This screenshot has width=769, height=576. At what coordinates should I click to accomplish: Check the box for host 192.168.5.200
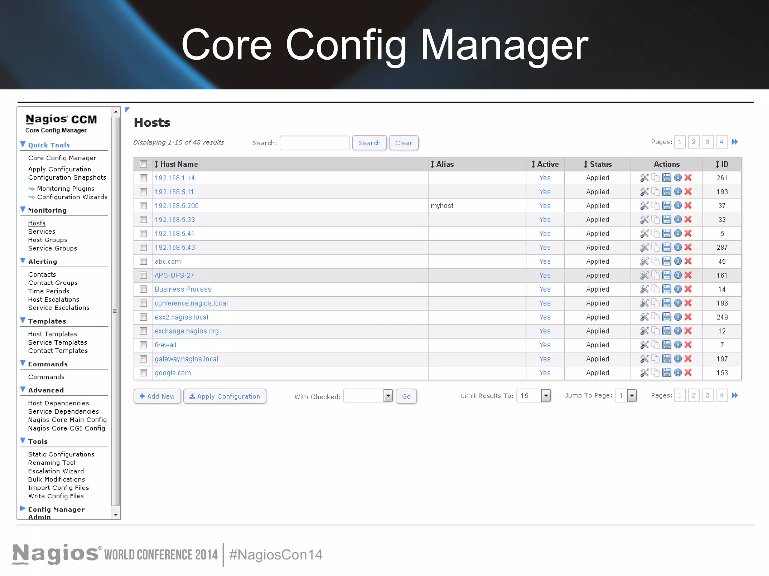tap(143, 205)
